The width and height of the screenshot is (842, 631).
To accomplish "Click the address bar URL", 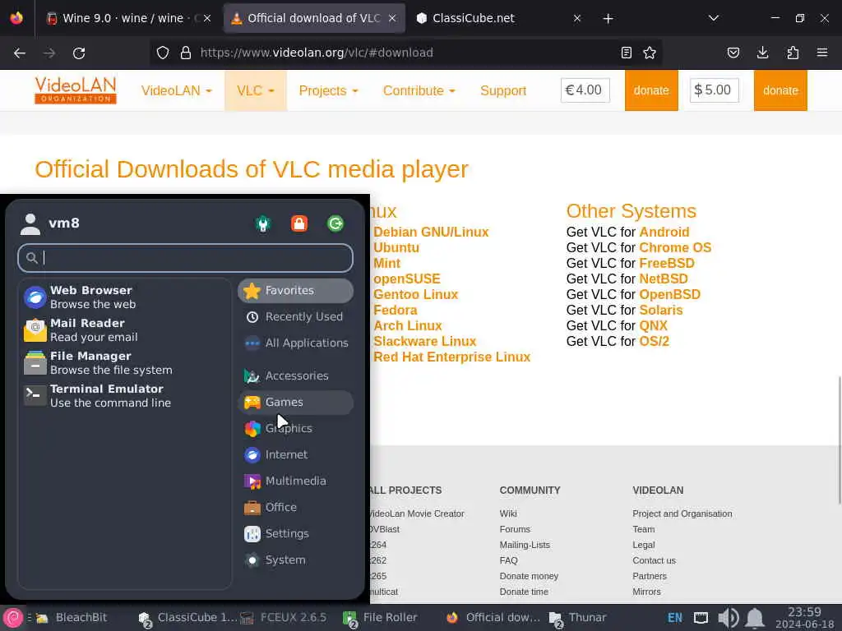I will [x=317, y=53].
